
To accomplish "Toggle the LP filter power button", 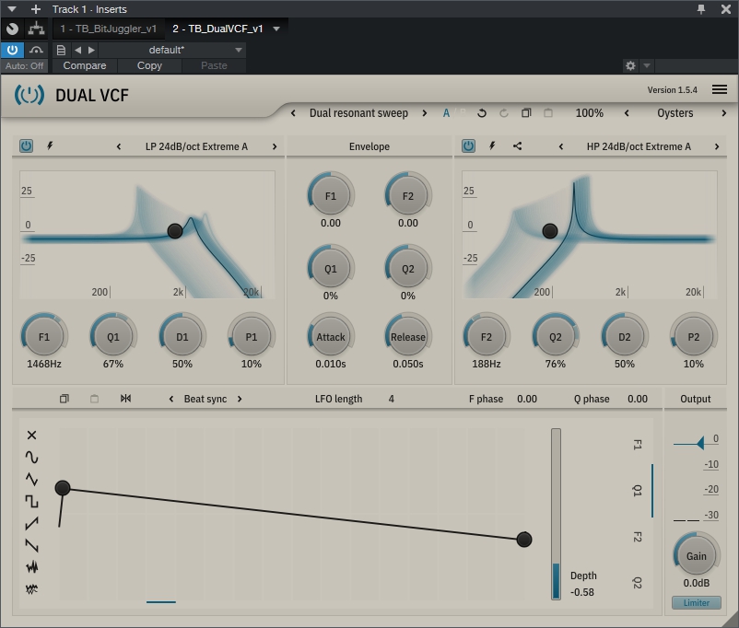I will click(x=26, y=146).
